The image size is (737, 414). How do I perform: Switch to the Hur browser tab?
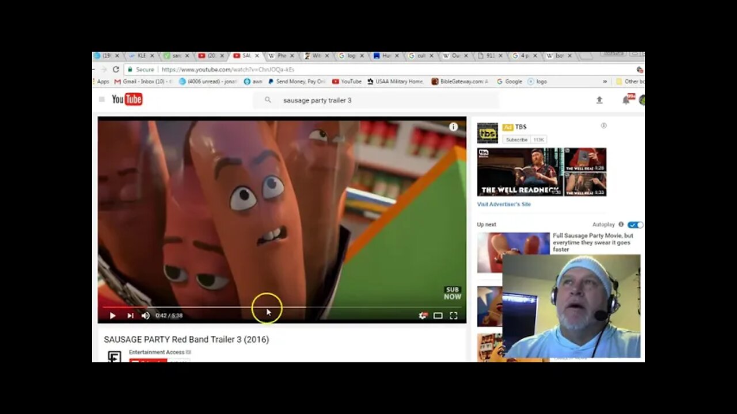coord(386,56)
